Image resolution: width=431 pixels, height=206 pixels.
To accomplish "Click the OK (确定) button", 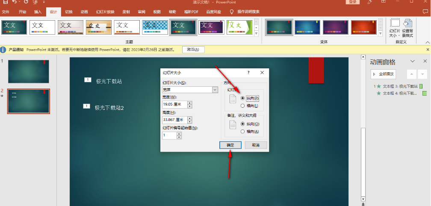I will [230, 145].
